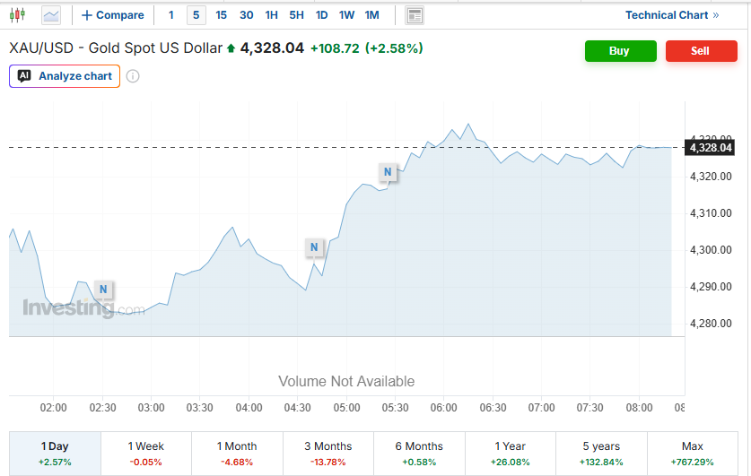751x476 pixels.
Task: Select the 5 years range tab
Action: (x=601, y=454)
